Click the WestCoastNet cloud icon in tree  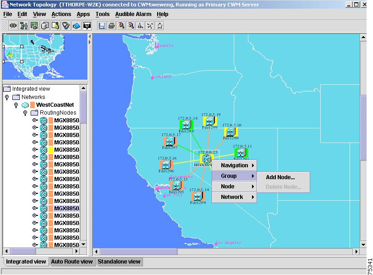coord(25,105)
